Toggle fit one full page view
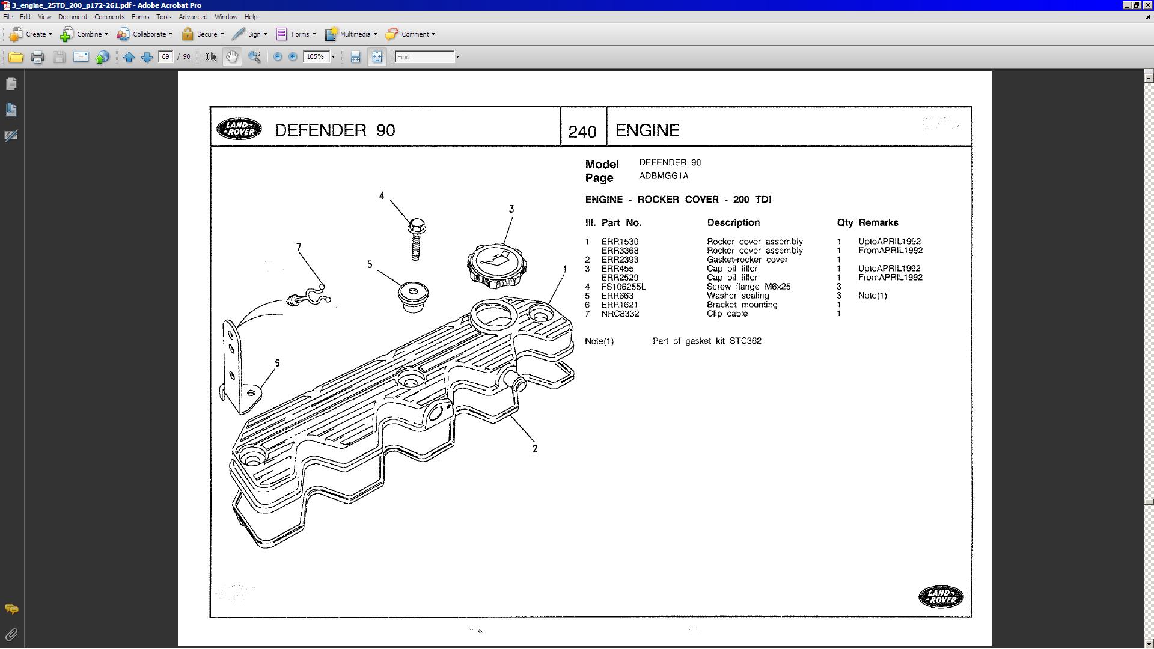1154x649 pixels. point(377,57)
